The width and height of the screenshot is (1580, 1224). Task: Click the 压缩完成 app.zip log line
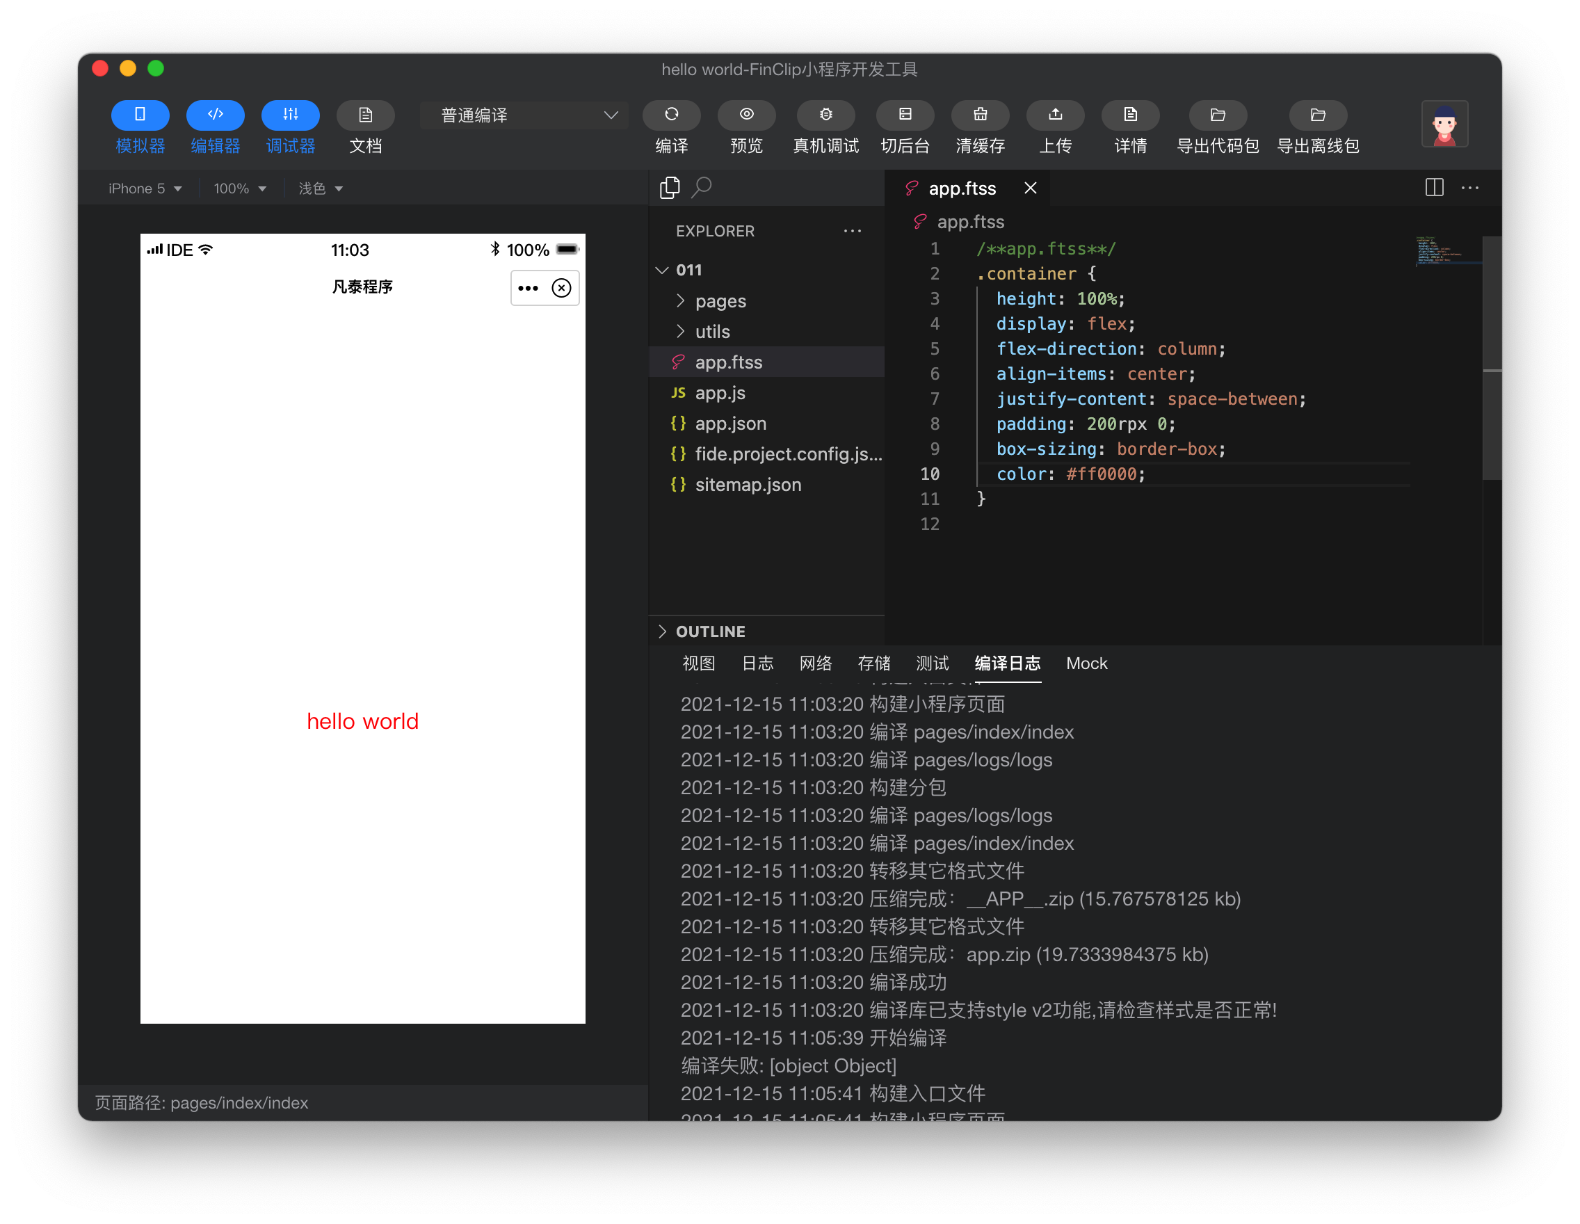coord(944,955)
